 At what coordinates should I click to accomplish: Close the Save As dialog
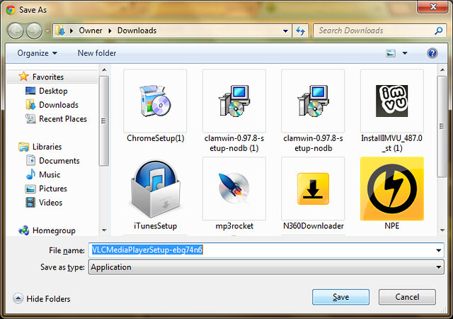(432, 7)
